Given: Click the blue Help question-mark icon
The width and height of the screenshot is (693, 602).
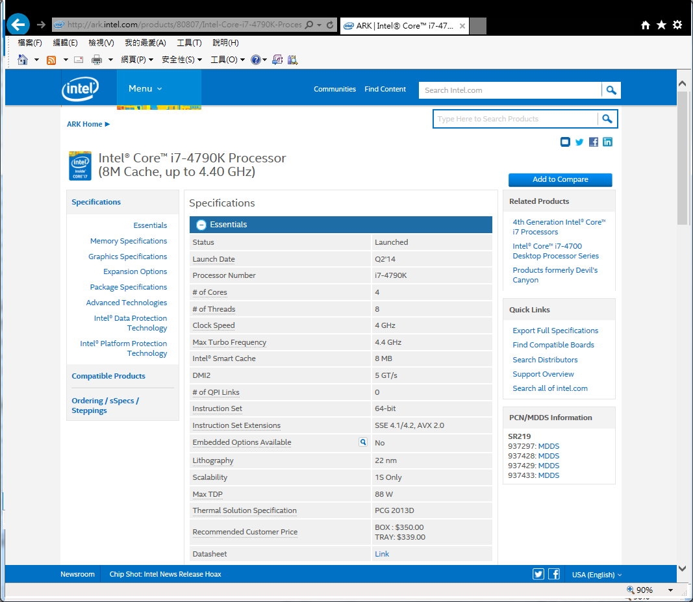Looking at the screenshot, I should pos(255,60).
